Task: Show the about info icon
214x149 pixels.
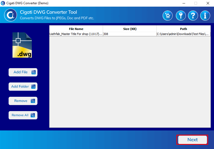Action: 205,16
